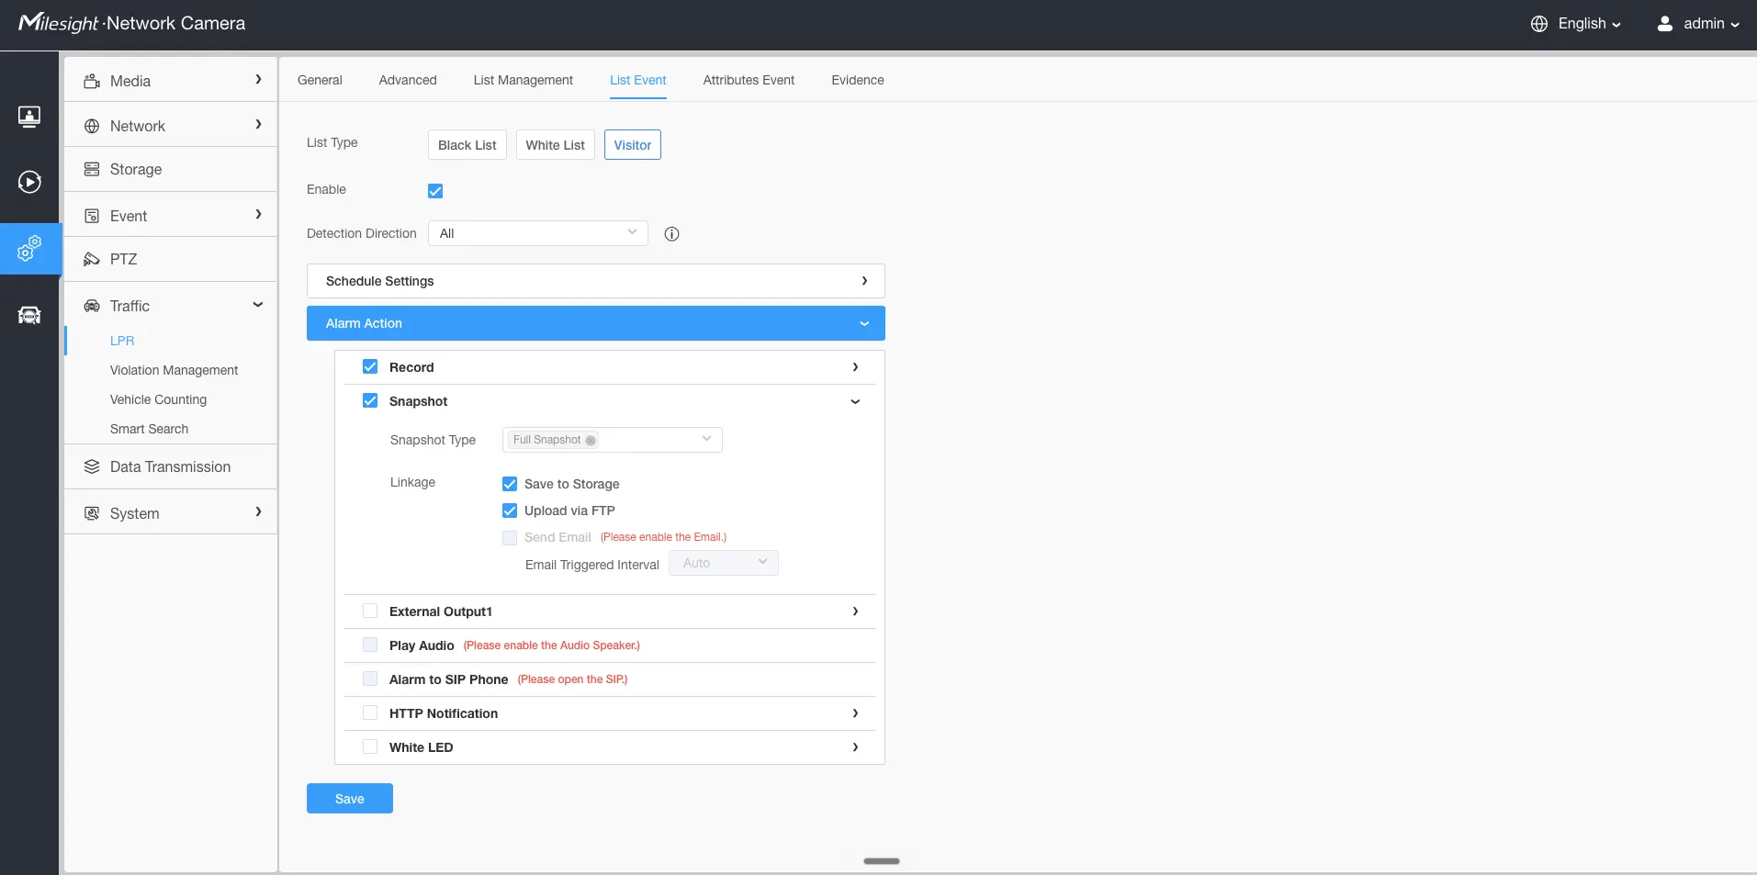The width and height of the screenshot is (1757, 875).
Task: Enable the HTTP Notification checkbox
Action: coord(370,712)
